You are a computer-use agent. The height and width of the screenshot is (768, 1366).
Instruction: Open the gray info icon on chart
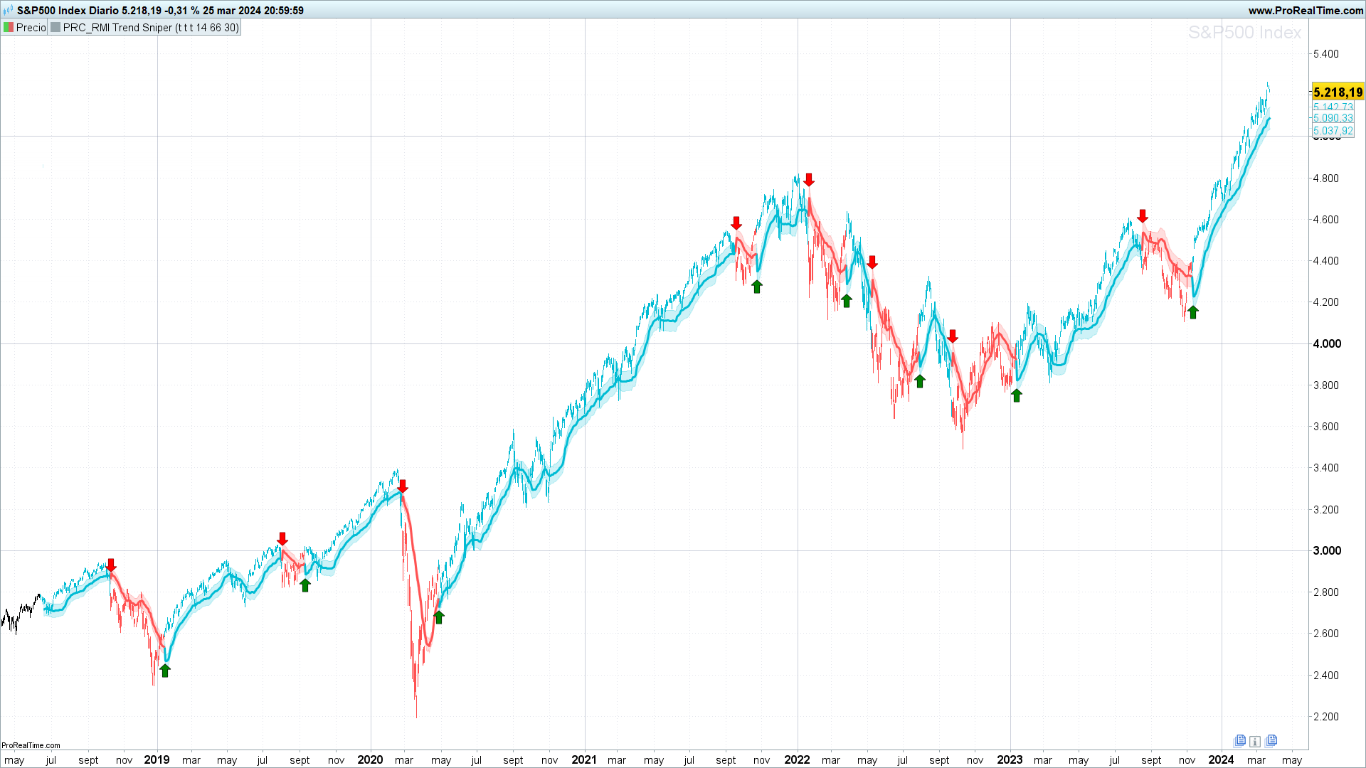click(x=1255, y=742)
